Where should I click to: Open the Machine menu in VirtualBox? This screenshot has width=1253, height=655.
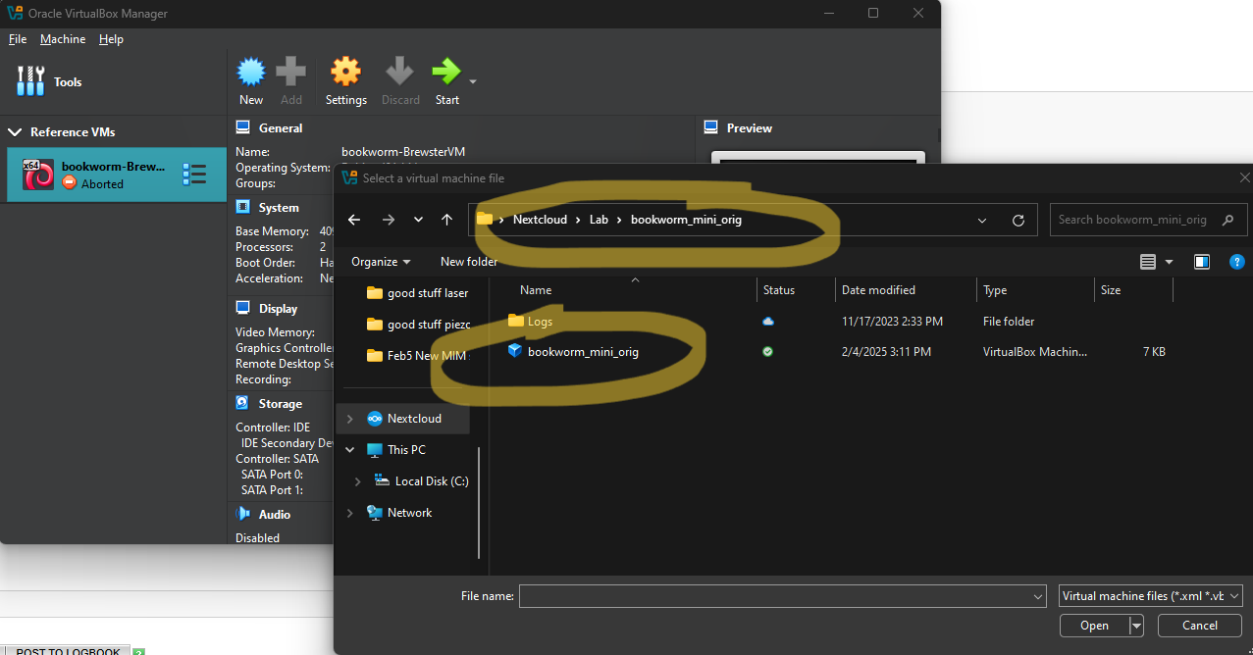[63, 39]
